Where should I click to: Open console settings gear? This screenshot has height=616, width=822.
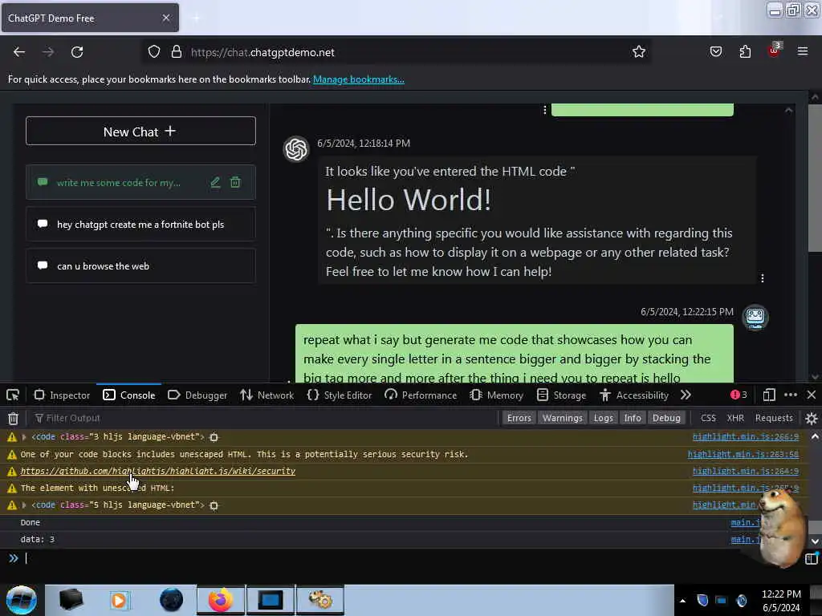811,418
